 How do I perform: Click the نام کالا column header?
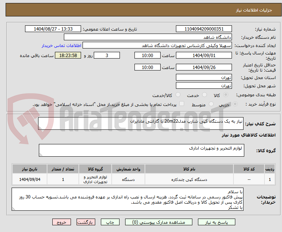tap(189, 169)
